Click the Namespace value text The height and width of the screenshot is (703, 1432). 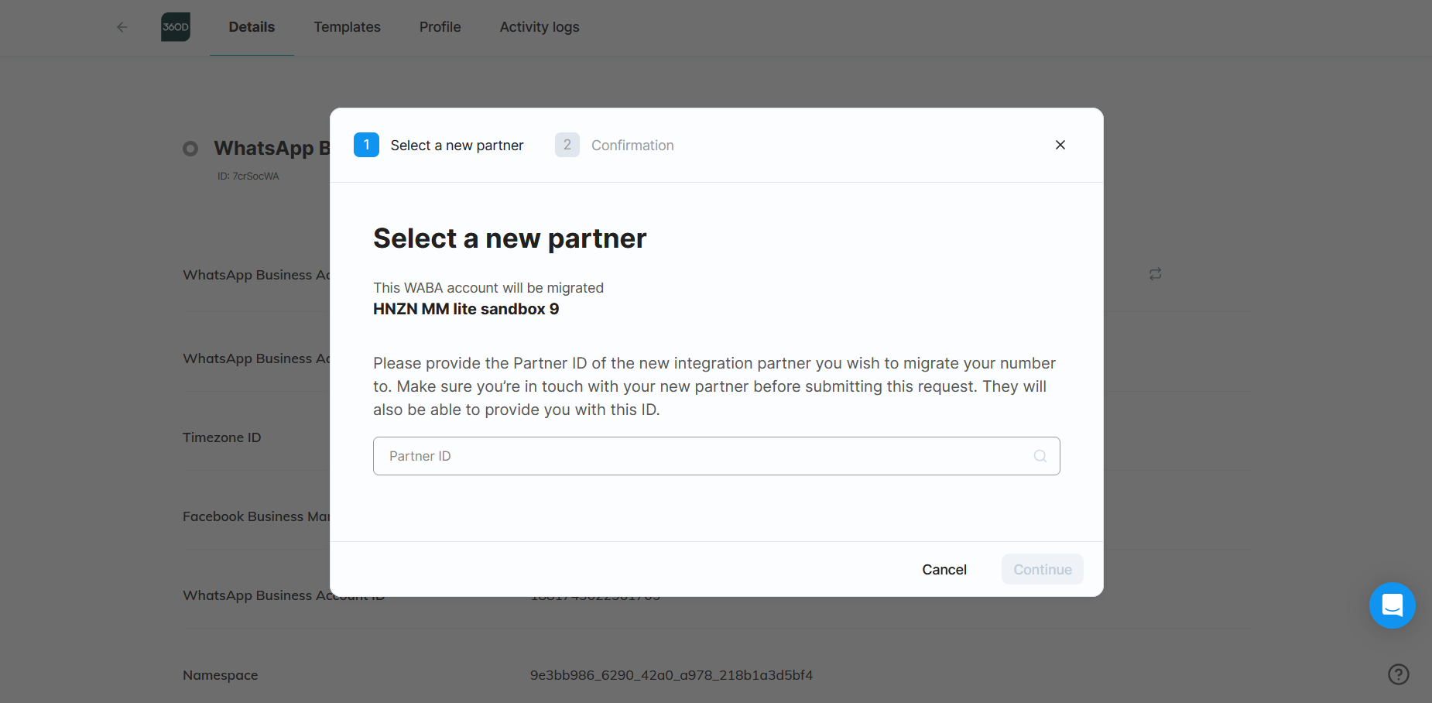671,675
